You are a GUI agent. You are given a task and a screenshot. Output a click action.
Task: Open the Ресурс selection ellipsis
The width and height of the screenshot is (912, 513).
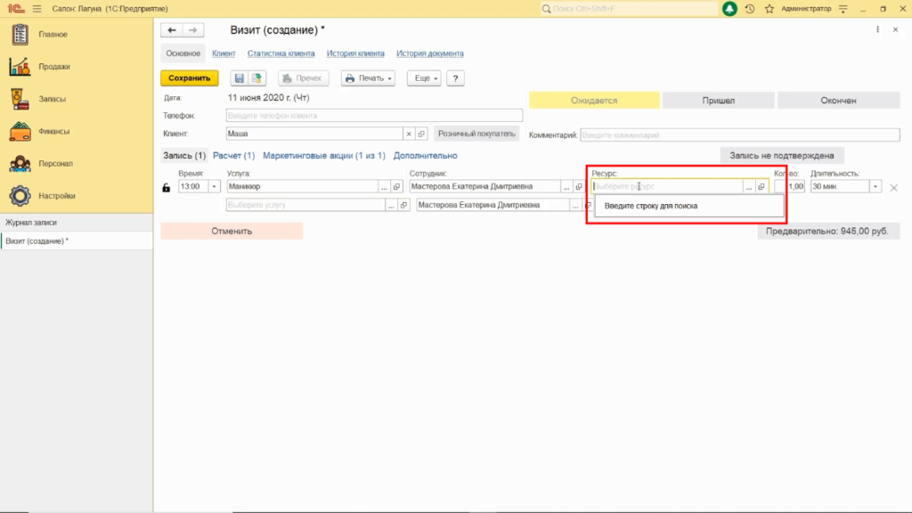click(x=748, y=187)
